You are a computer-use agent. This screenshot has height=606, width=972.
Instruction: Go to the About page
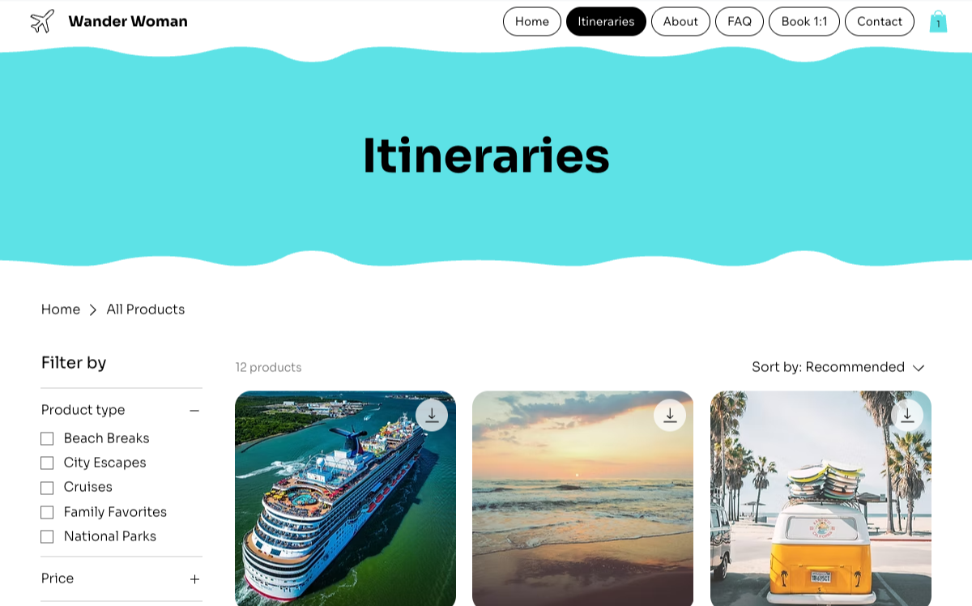tap(680, 22)
